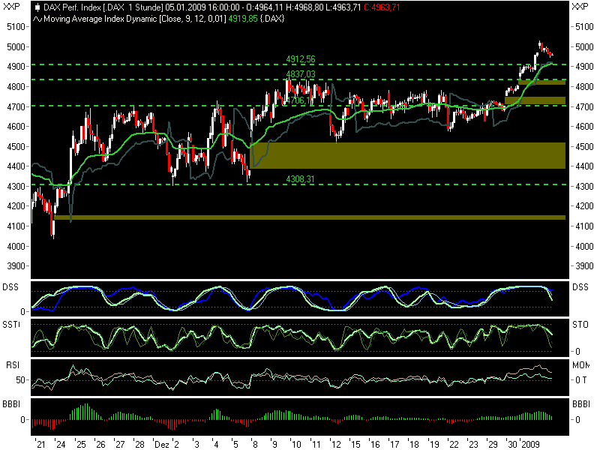The width and height of the screenshot is (600, 450).
Task: Select the 4912,56 resistance level label
Action: pyautogui.click(x=301, y=58)
